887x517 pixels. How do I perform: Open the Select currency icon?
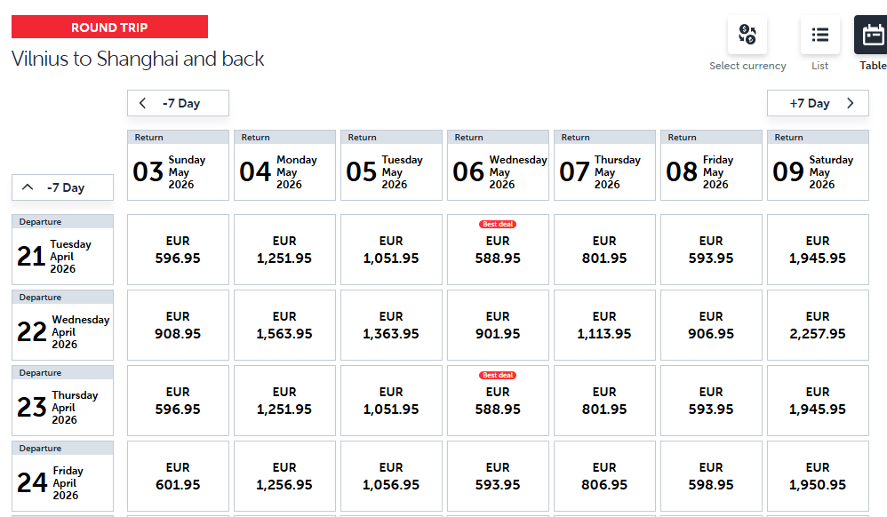point(747,36)
